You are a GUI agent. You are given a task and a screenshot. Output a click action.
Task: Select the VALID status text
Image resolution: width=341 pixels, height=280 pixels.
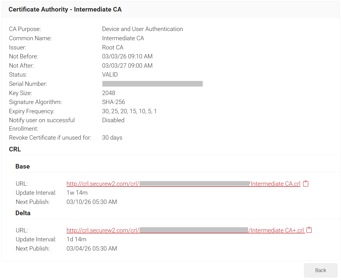point(110,75)
